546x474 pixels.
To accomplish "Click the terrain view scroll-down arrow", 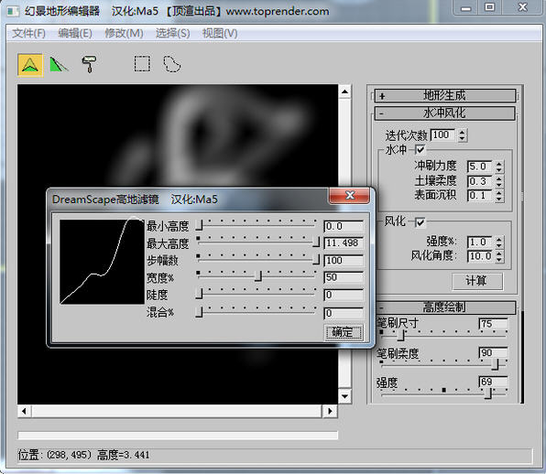I will pos(344,396).
